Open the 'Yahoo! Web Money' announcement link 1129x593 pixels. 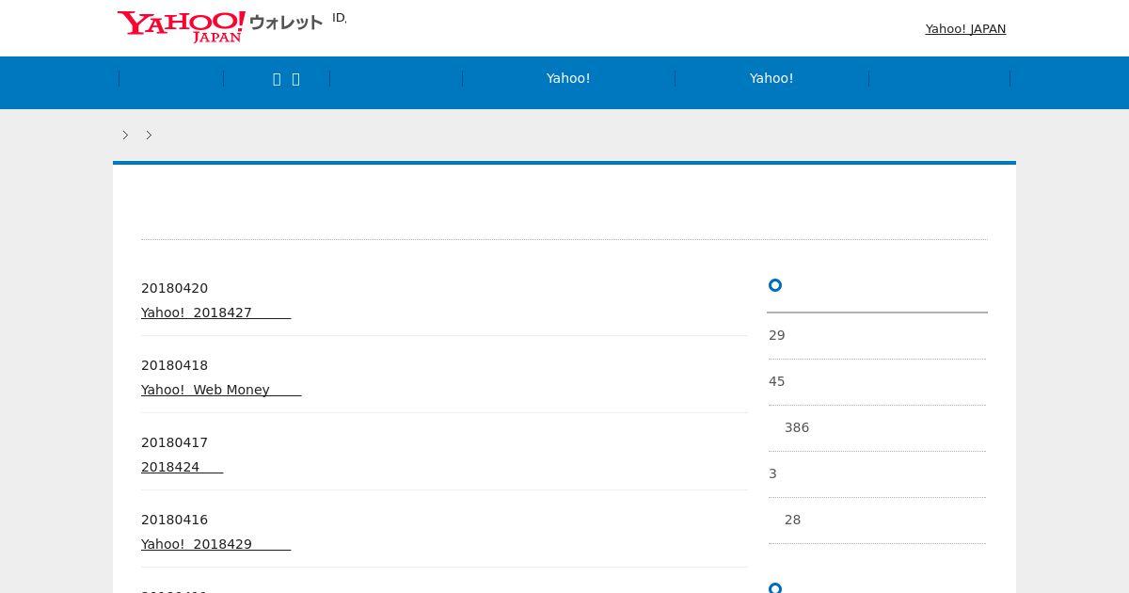[221, 390]
